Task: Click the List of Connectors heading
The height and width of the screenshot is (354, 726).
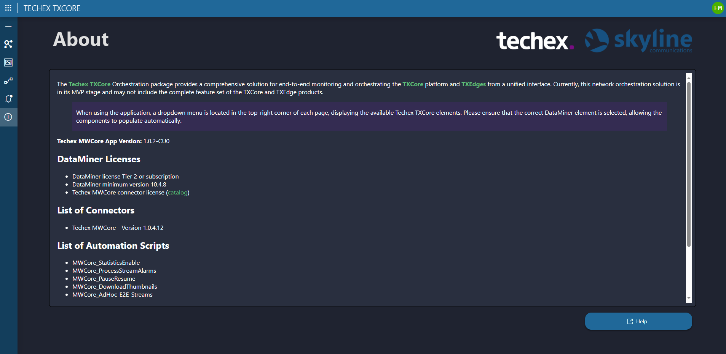Action: 96,210
